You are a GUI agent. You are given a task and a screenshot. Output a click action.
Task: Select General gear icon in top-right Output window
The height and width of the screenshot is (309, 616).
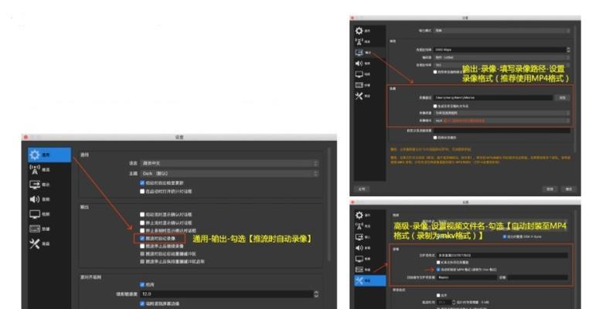[359, 31]
